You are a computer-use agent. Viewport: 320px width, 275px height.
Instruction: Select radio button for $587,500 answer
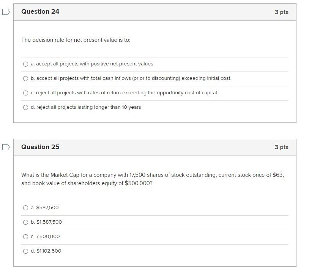(x=25, y=208)
